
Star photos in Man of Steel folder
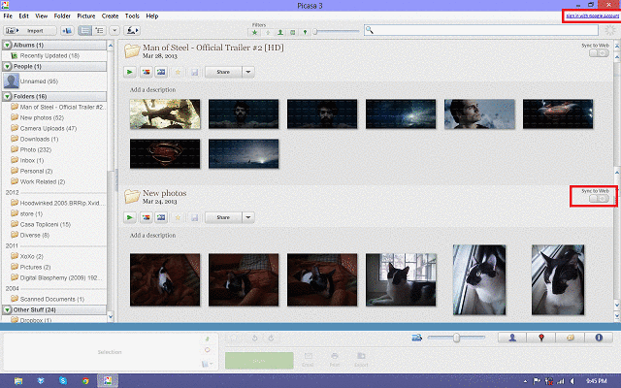pos(178,72)
